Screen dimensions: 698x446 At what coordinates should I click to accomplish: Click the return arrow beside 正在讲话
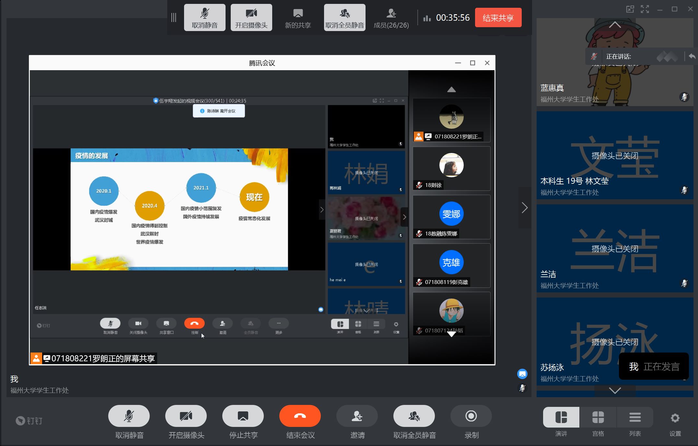(692, 56)
